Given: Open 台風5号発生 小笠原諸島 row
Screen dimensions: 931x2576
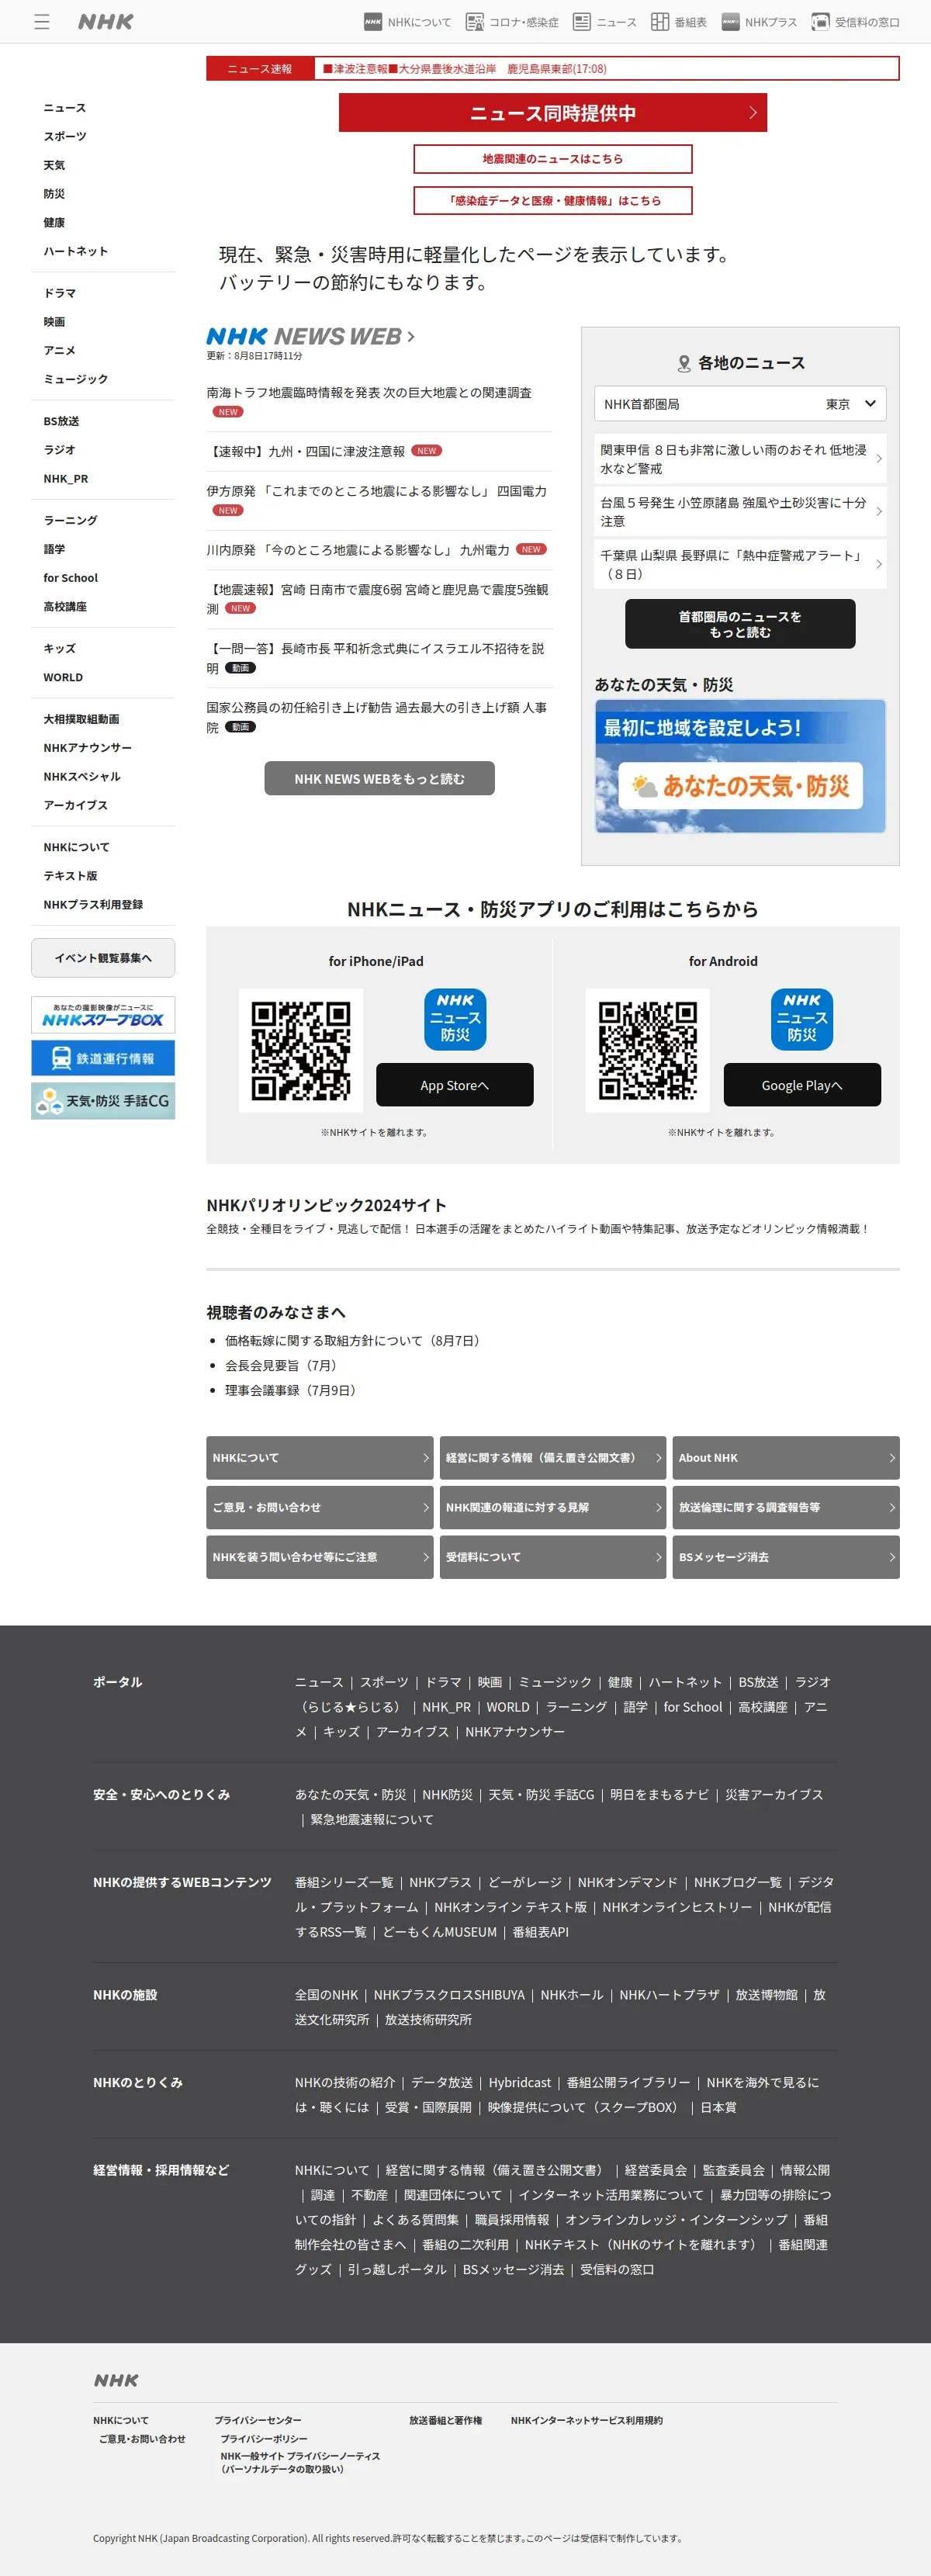Looking at the screenshot, I should (740, 511).
